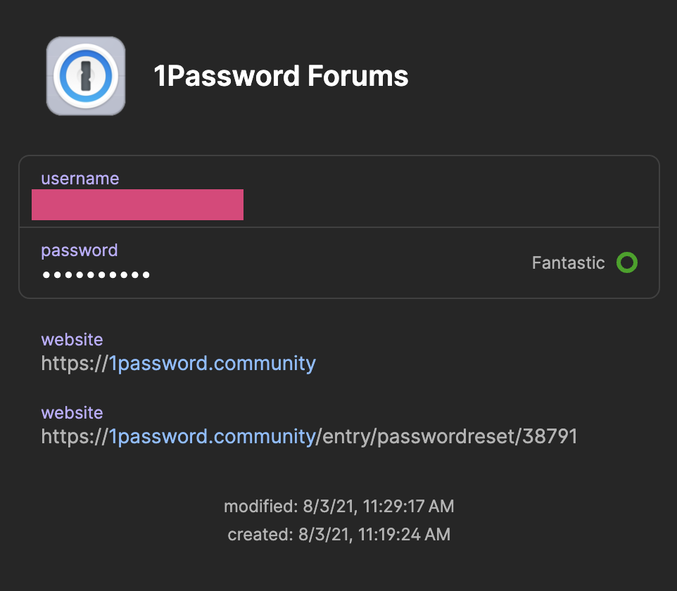This screenshot has height=591, width=677.
Task: Click the "password" field label
Action: click(x=79, y=250)
